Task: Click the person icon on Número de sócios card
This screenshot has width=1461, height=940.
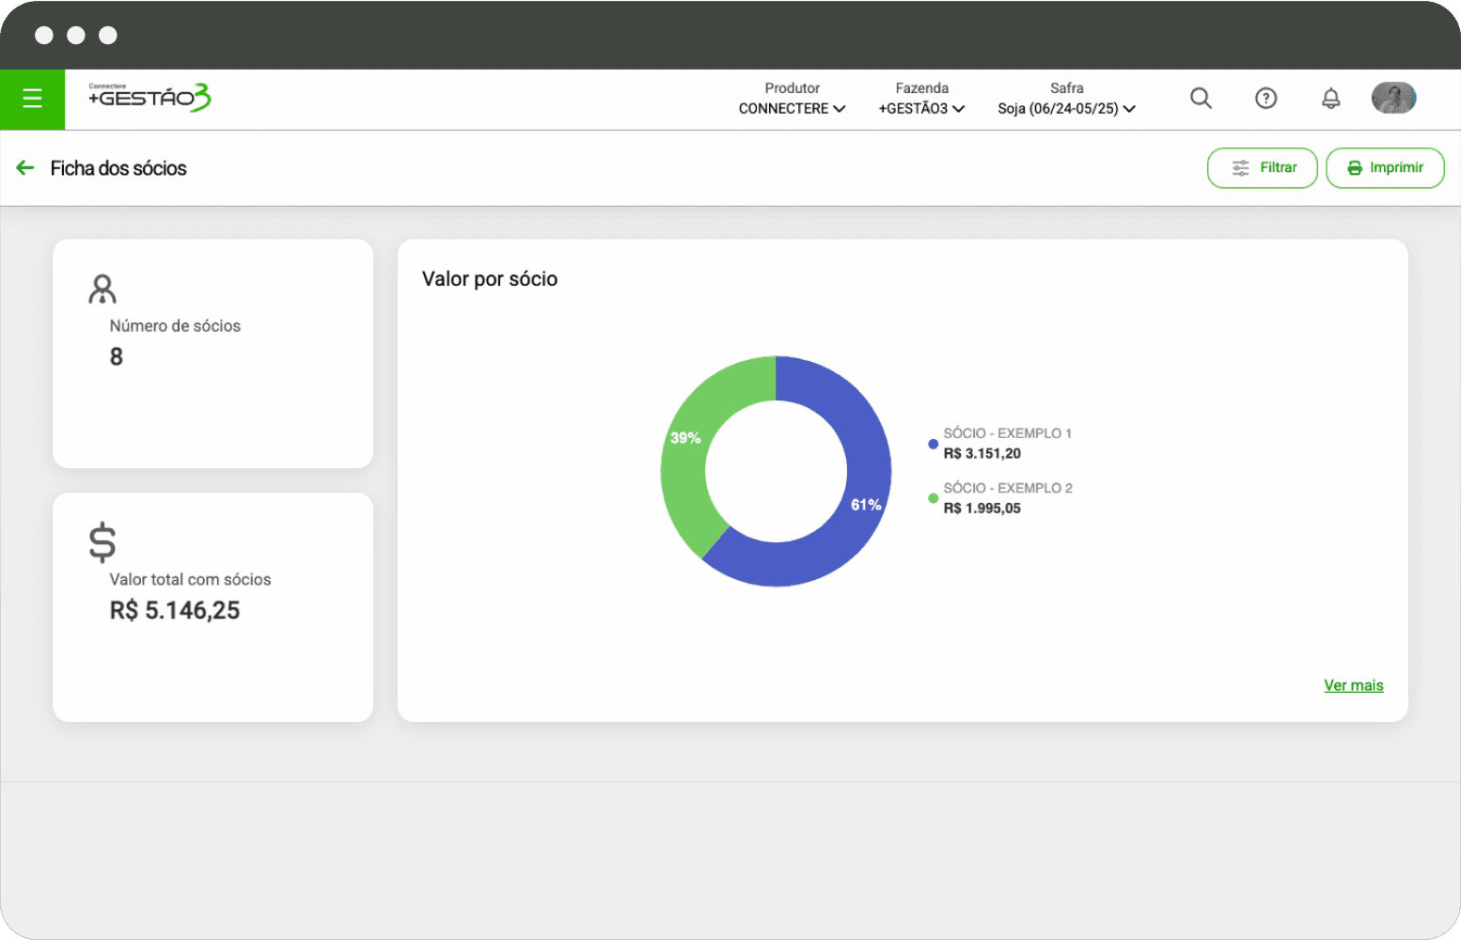Action: coord(102,290)
